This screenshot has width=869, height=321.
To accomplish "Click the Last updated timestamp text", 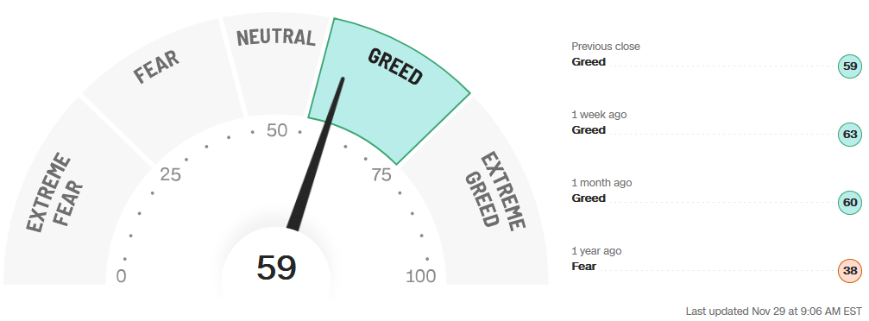I will [774, 311].
